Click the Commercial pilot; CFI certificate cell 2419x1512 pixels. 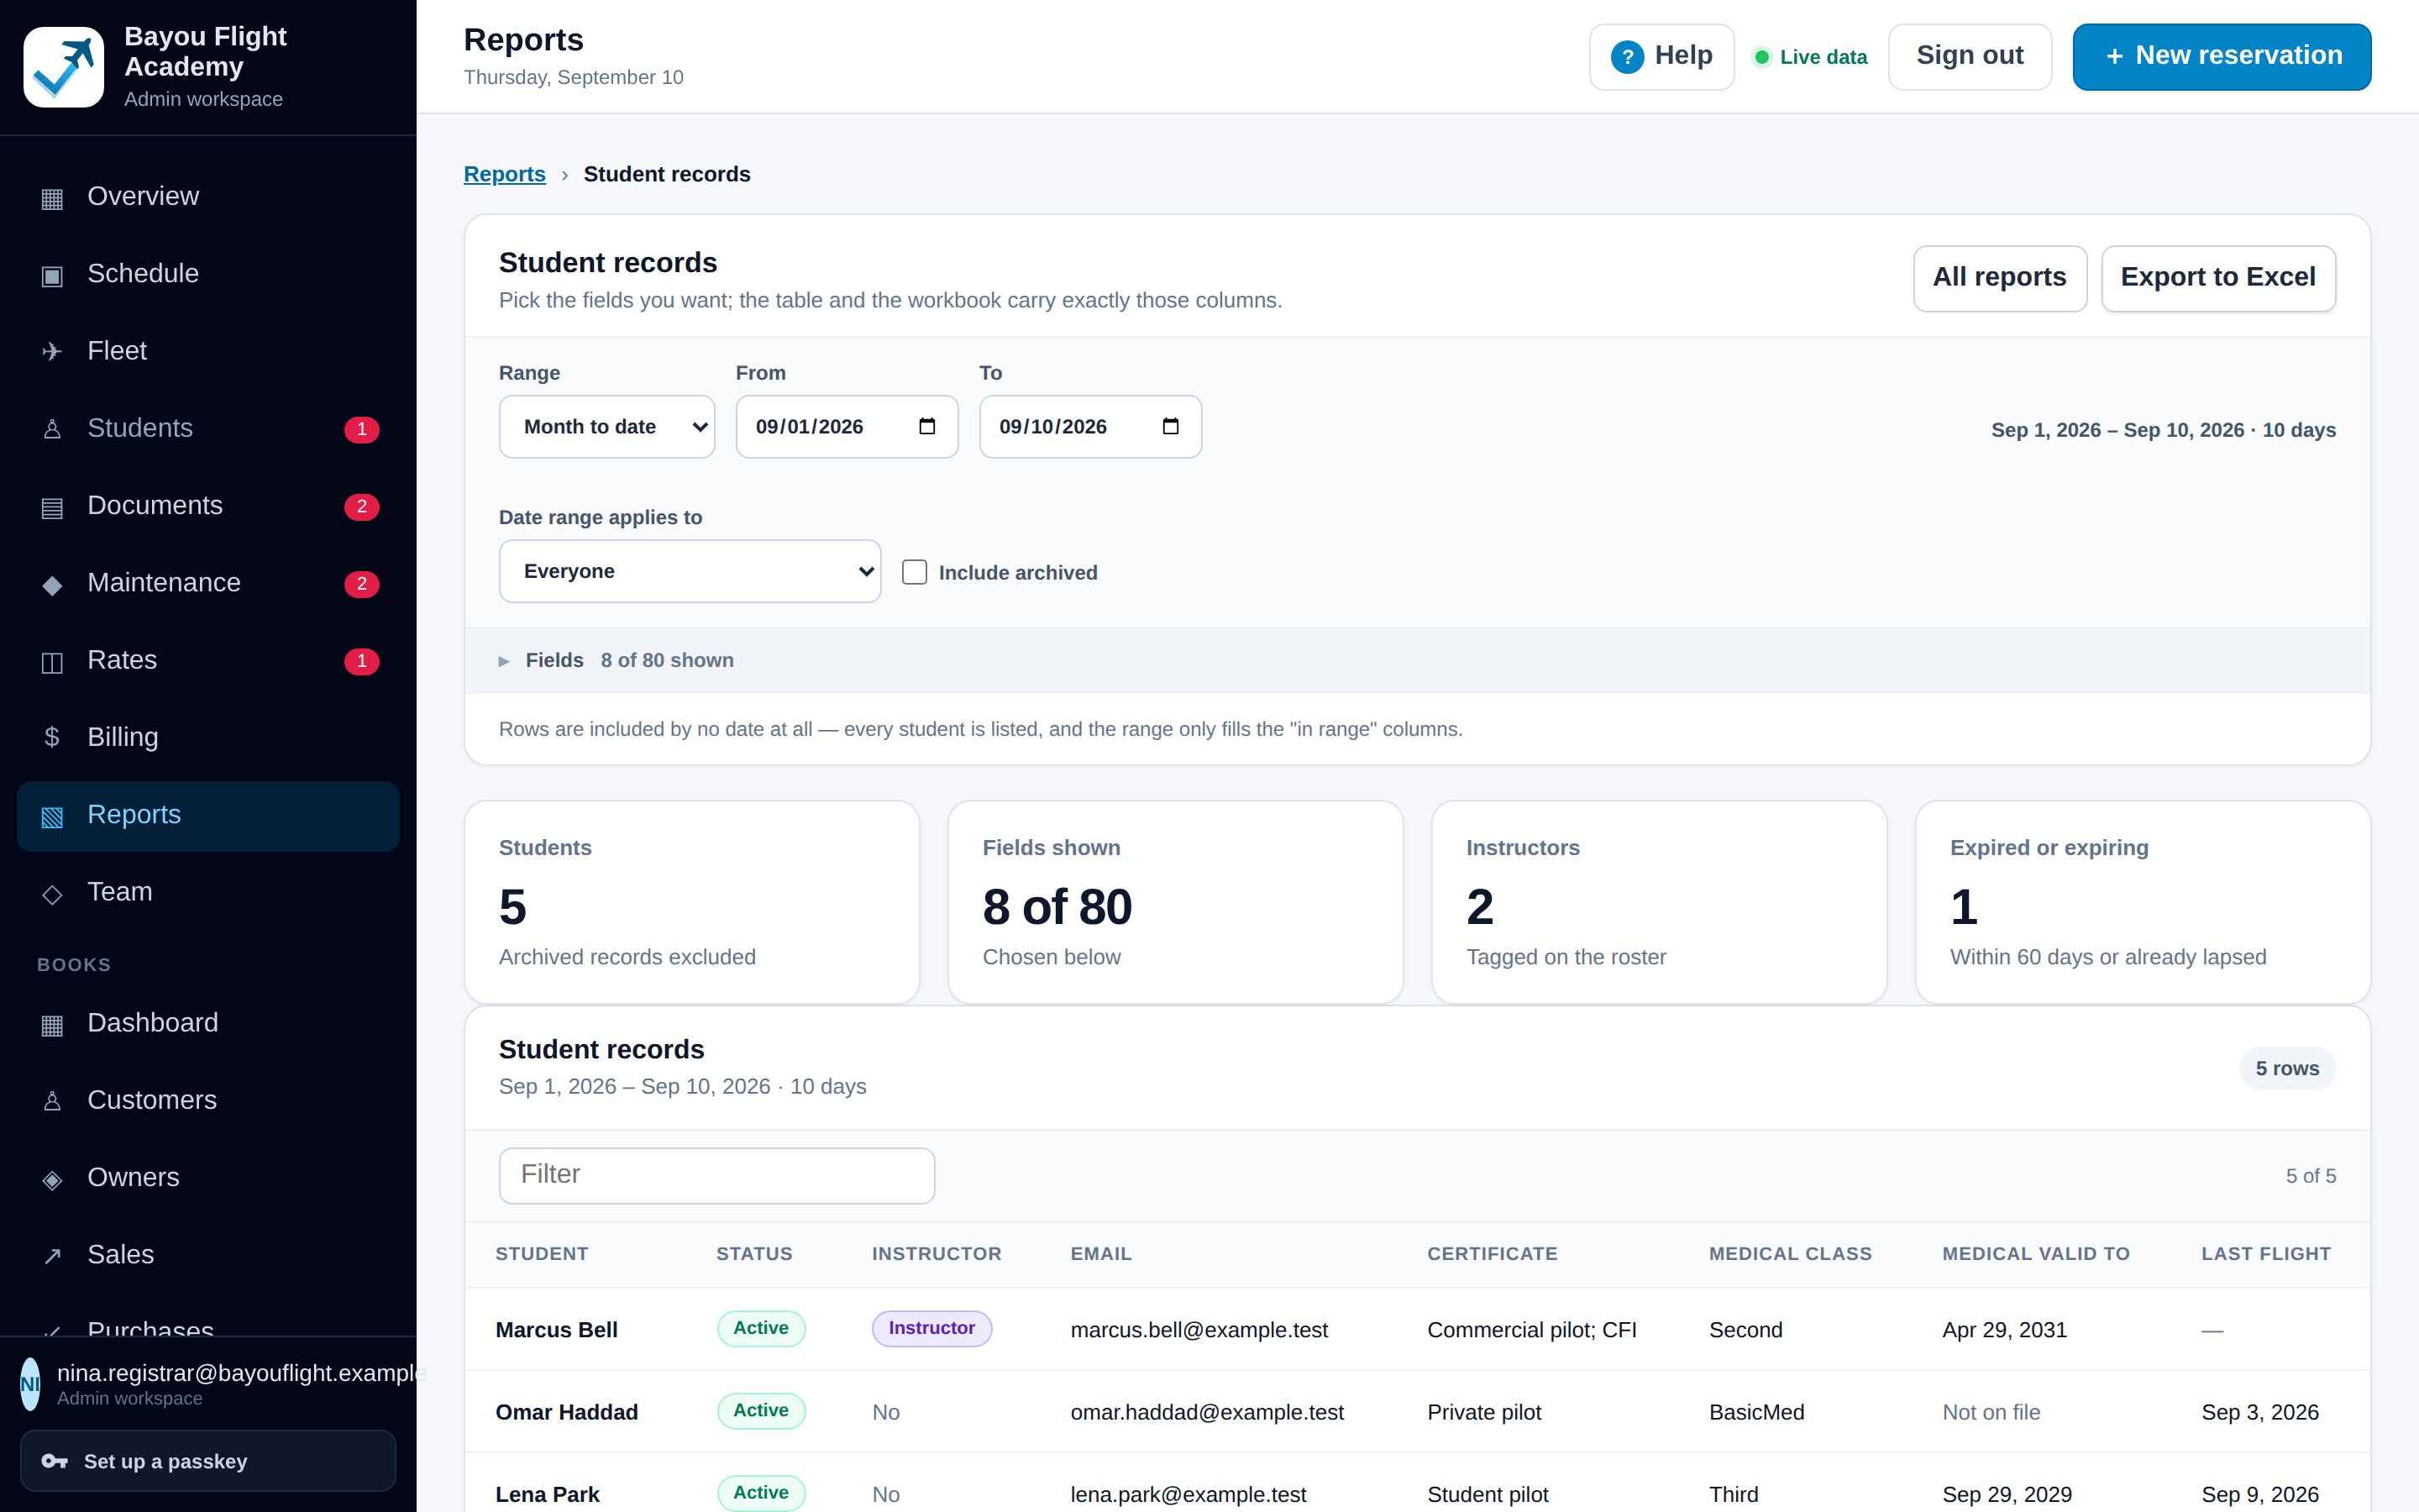pyautogui.click(x=1531, y=1330)
